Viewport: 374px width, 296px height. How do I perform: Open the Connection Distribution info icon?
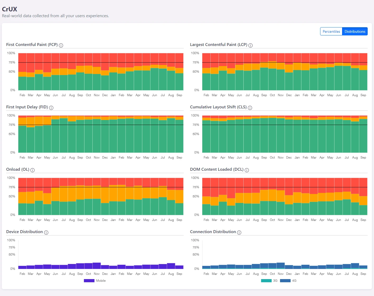[239, 232]
